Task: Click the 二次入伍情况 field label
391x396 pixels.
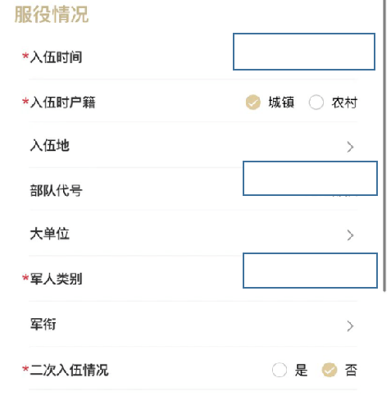Action: 69,370
